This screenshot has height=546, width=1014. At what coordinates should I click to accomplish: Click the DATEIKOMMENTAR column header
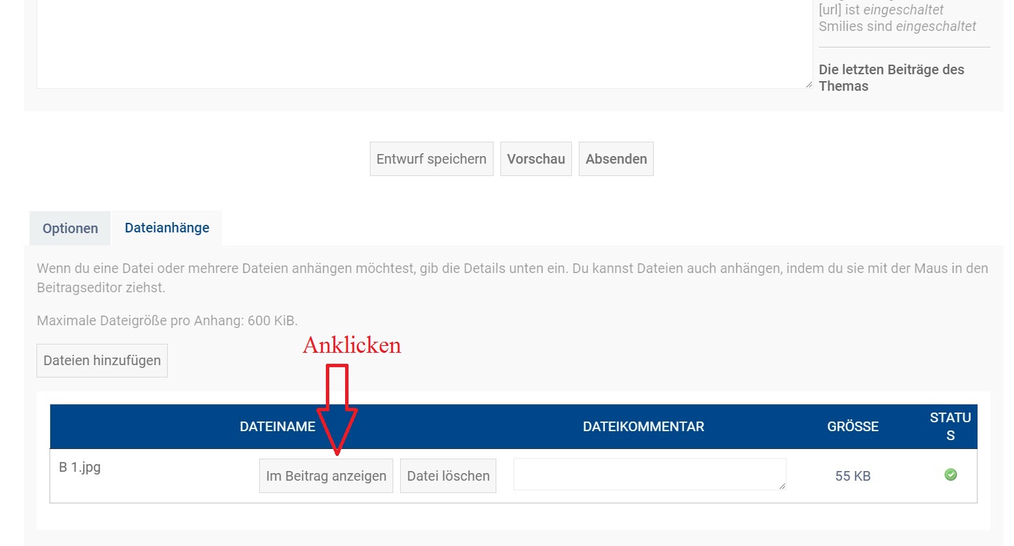(x=643, y=426)
